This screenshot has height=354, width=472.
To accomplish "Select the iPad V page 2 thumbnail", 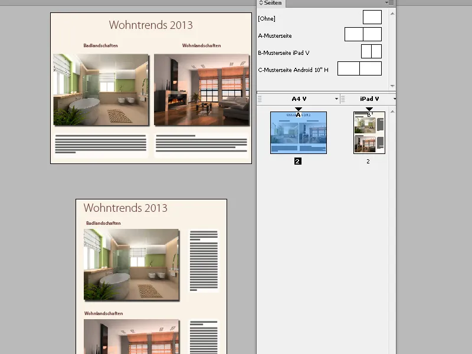I will (x=369, y=133).
